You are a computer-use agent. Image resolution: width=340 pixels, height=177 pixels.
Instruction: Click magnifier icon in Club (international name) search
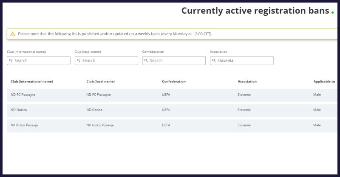click(11, 61)
